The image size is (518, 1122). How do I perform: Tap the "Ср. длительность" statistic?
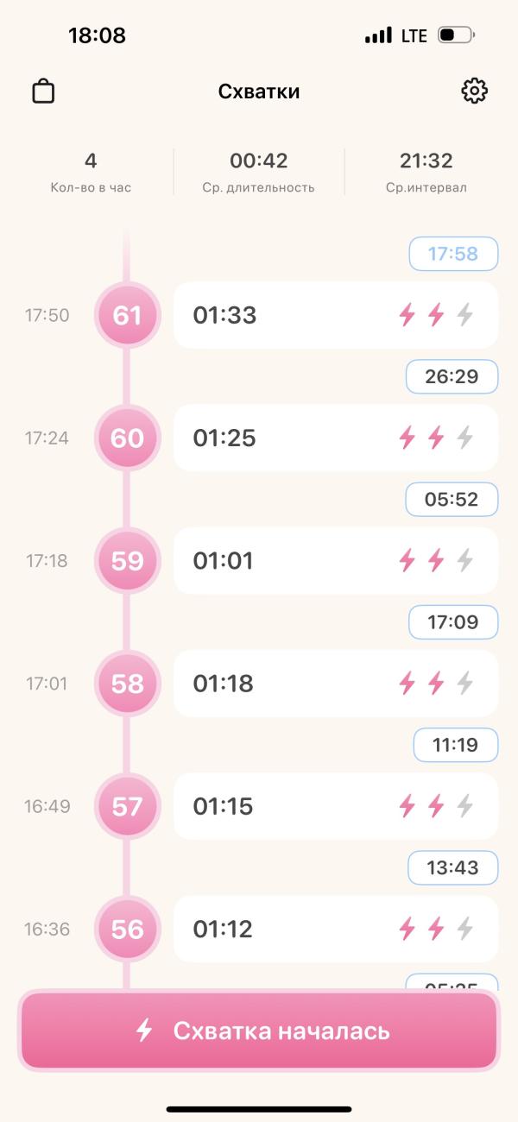(259, 172)
